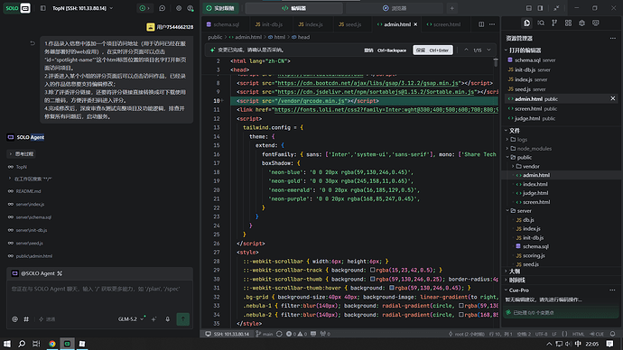Open the Debug bug icon in sidebar
The height and width of the screenshot is (350, 623).
tap(581, 23)
